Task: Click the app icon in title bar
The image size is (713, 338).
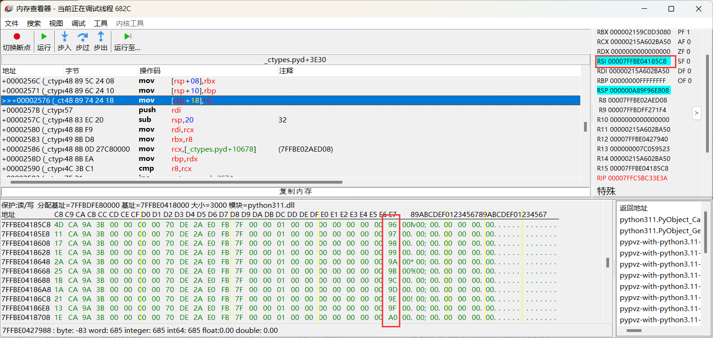Action: click(x=8, y=9)
